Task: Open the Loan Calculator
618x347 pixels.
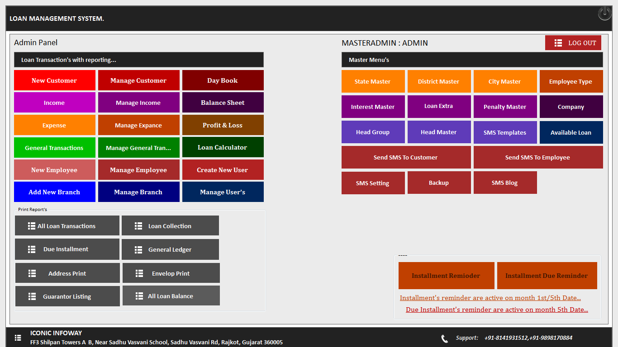Action: [223, 147]
